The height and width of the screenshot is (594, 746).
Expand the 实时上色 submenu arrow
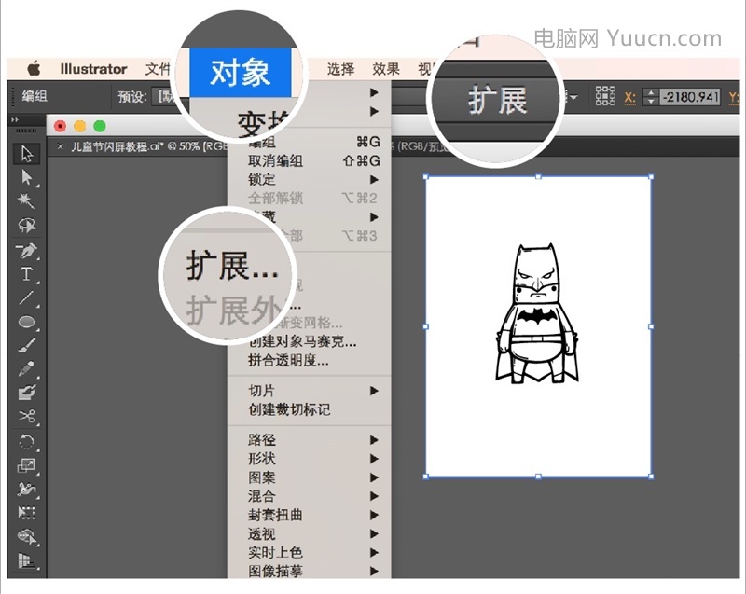coord(375,552)
